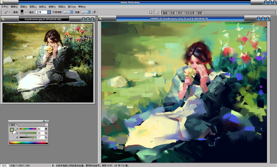Image resolution: width=277 pixels, height=167 pixels.
Task: Click the 文档:7.19M/7.19M status text
Action: point(20,166)
